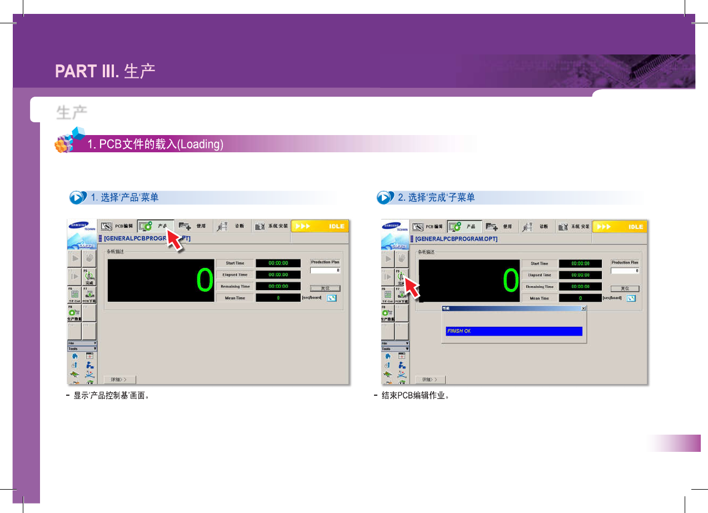Click Start Time label button, step 1 screenshot
The width and height of the screenshot is (708, 513).
(235, 263)
